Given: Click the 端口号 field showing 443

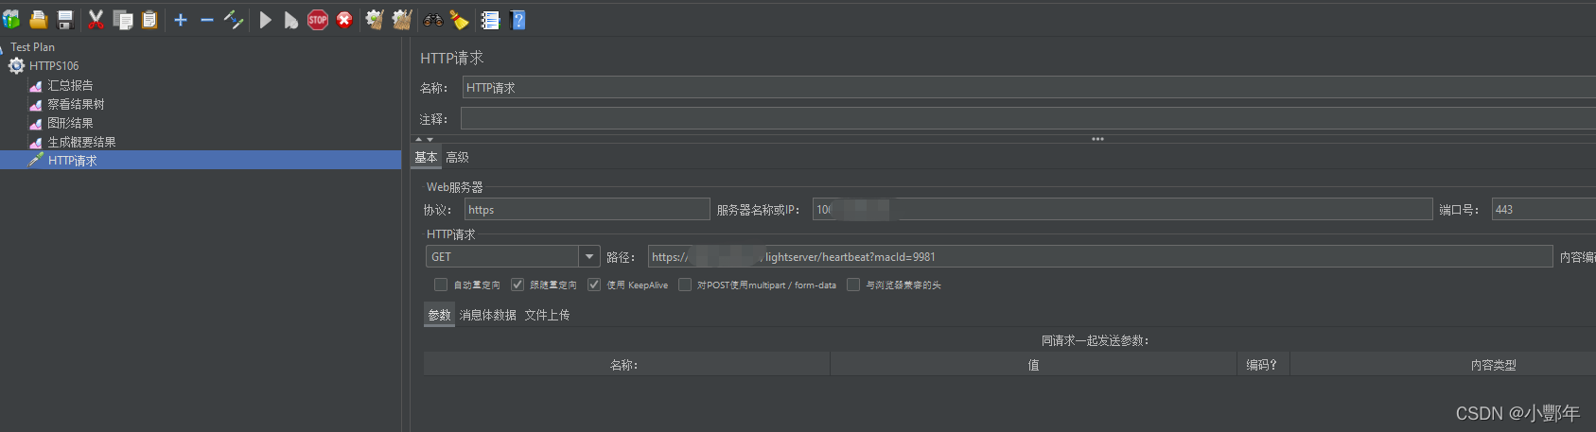Looking at the screenshot, I should [1544, 210].
